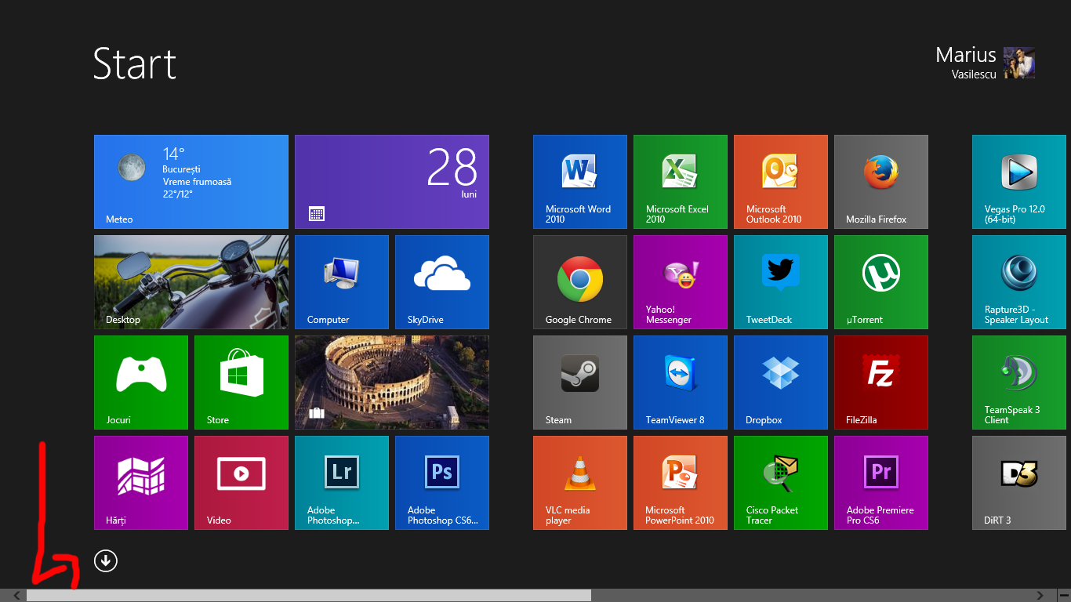The width and height of the screenshot is (1071, 602).
Task: Click the scrollbar right arrow
Action: pyautogui.click(x=1040, y=596)
